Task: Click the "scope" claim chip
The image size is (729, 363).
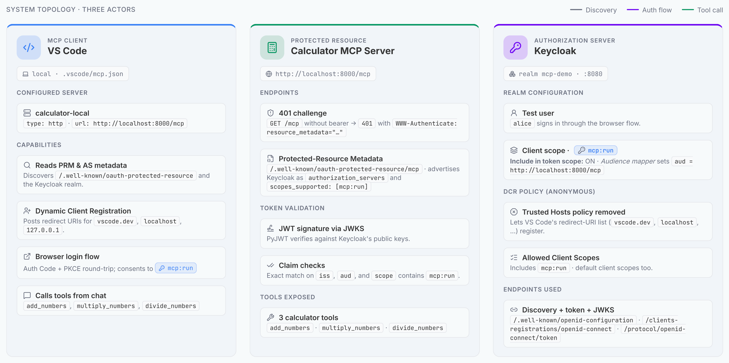Action: tap(384, 276)
